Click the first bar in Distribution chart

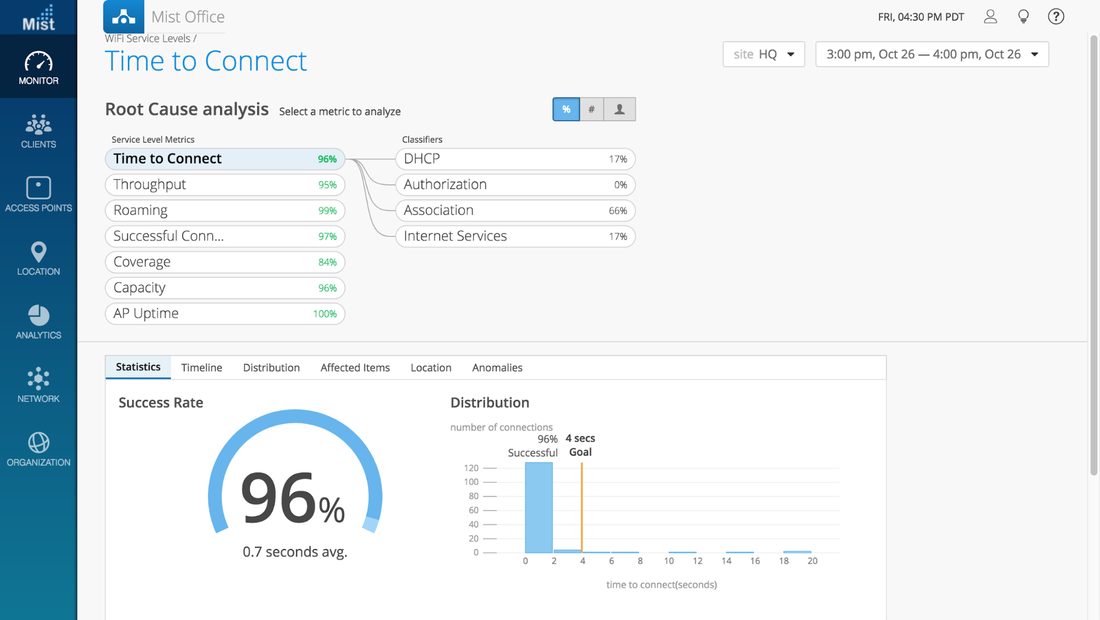point(539,507)
